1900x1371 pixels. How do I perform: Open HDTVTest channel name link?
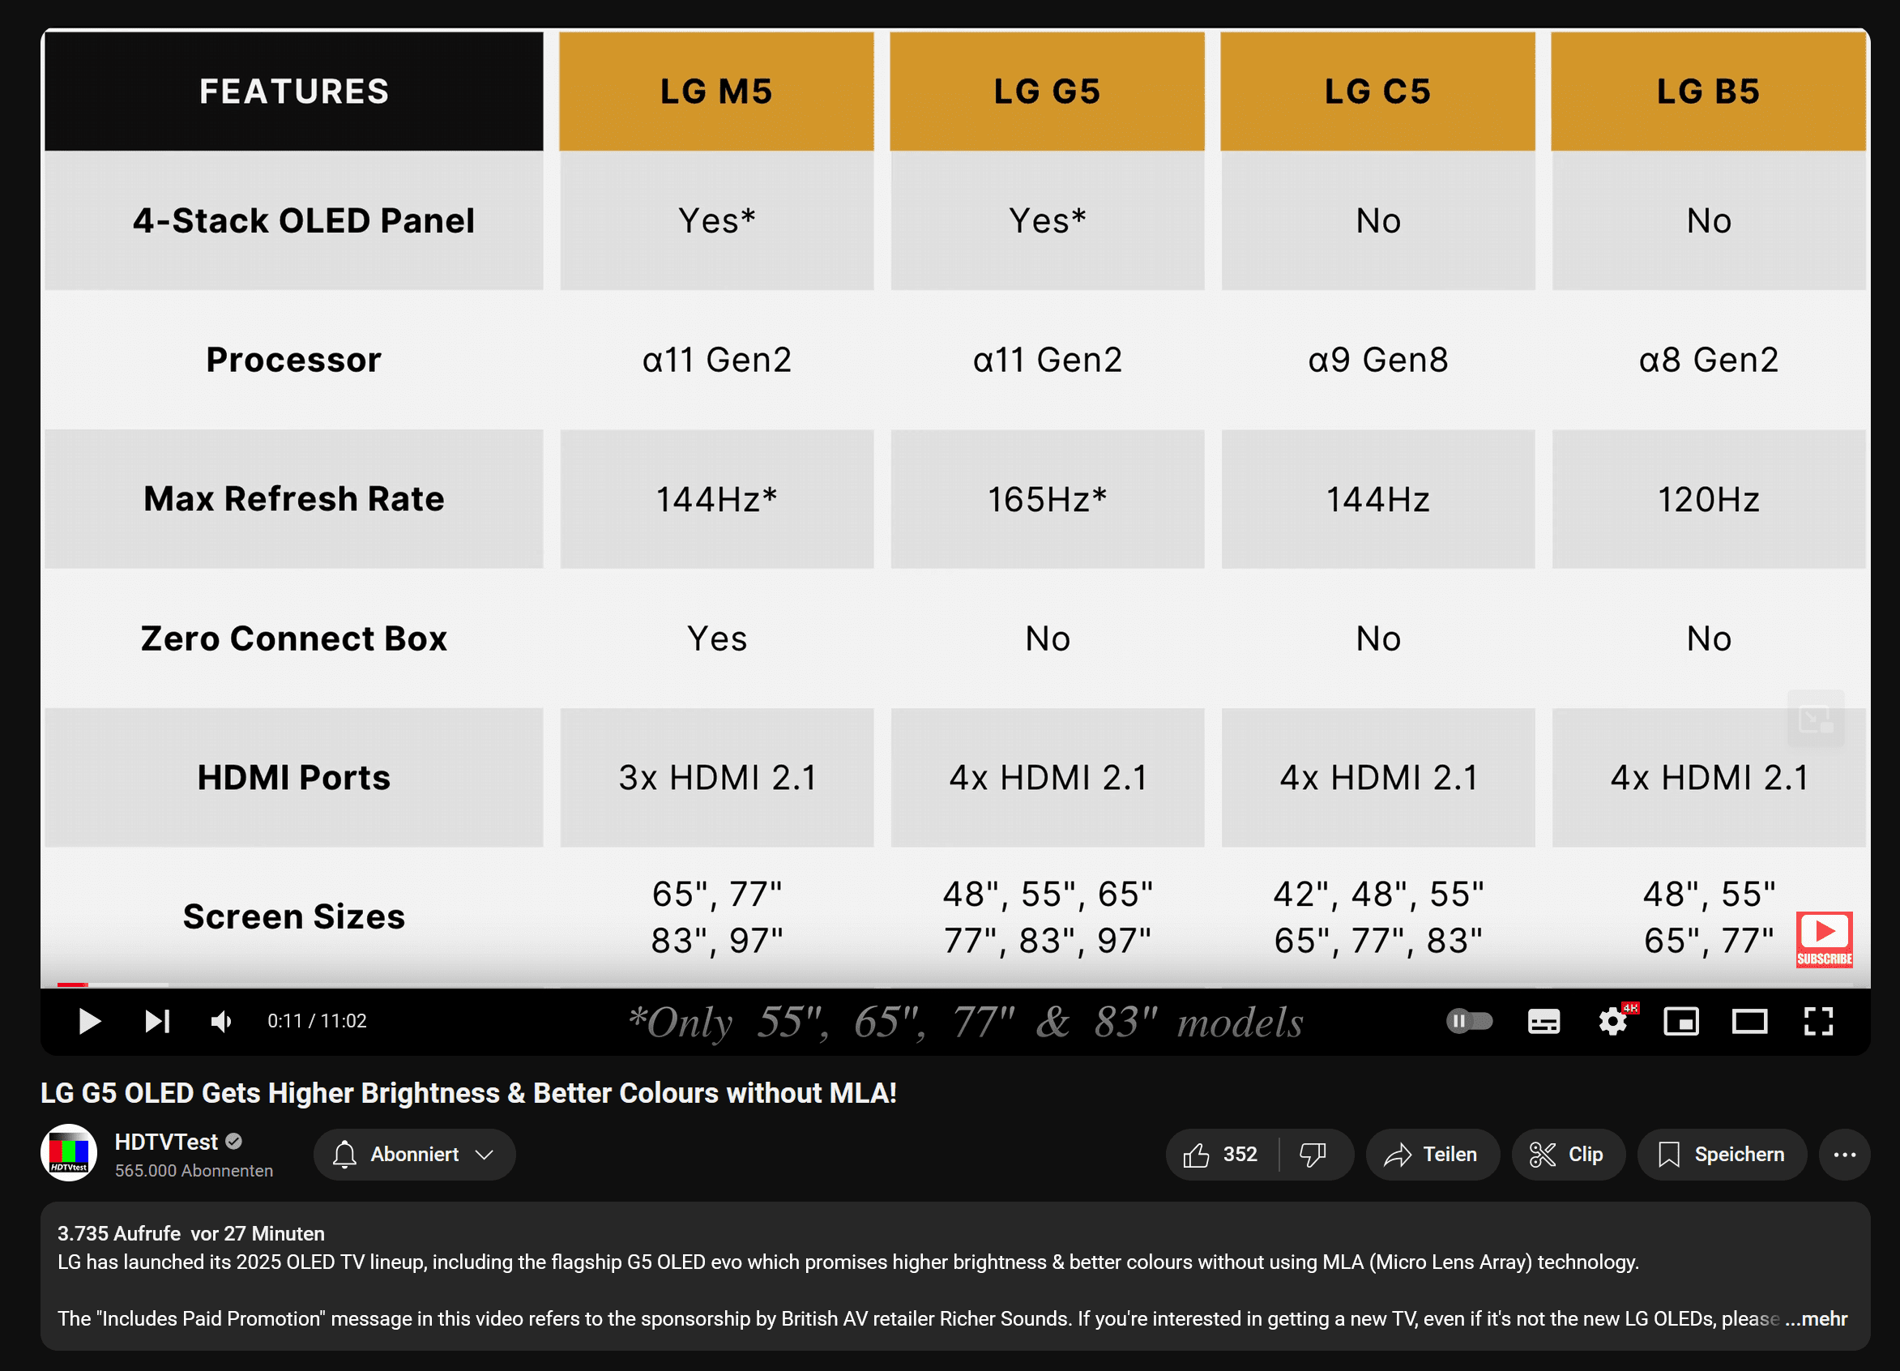coord(166,1142)
